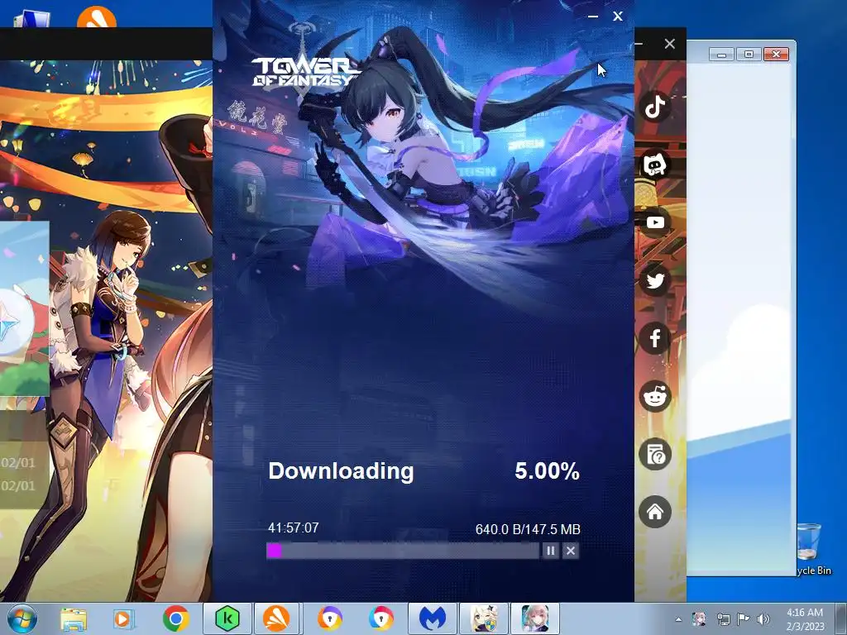Open the green Kaspersky taskbar icon

pos(227,619)
